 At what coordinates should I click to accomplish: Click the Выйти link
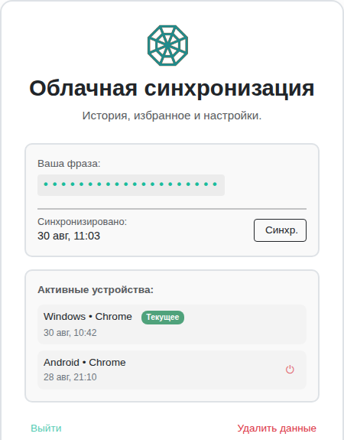point(46,429)
